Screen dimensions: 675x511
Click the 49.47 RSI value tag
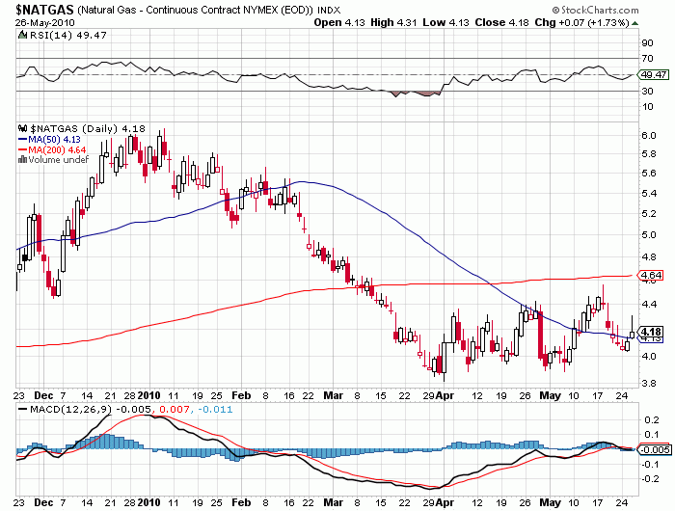tap(655, 74)
